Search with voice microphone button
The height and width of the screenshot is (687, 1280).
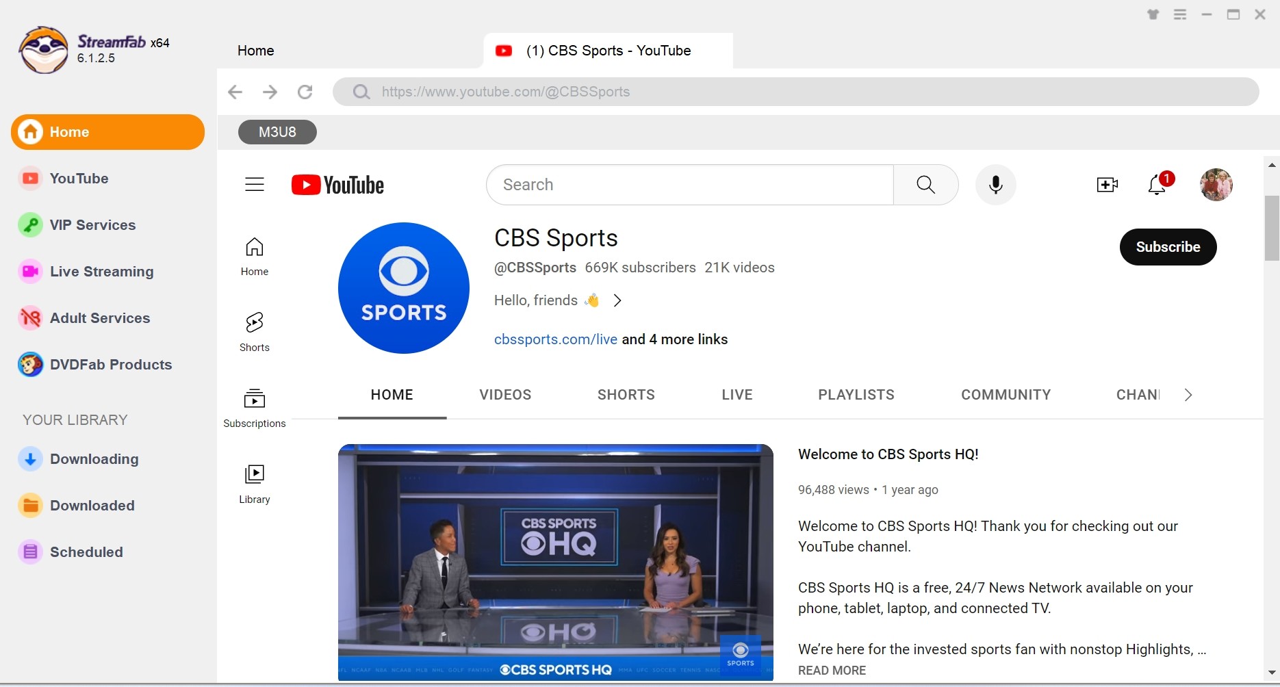996,185
